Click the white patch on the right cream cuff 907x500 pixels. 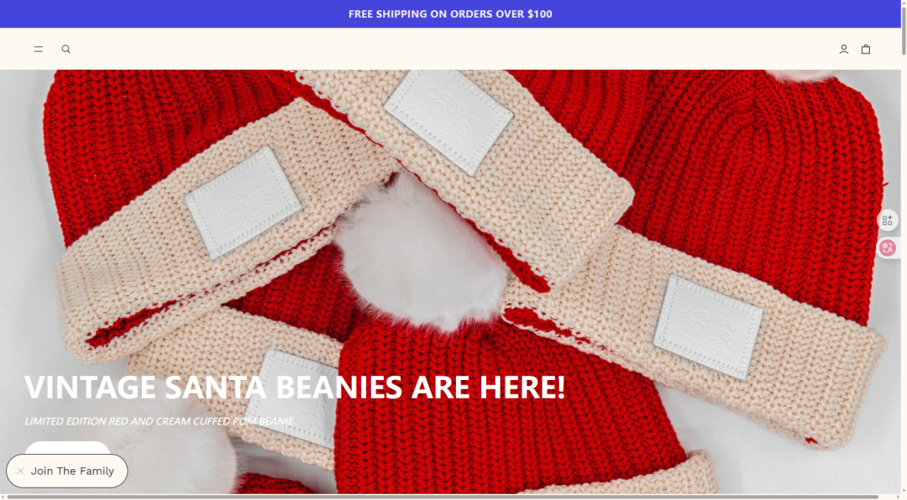(x=708, y=326)
